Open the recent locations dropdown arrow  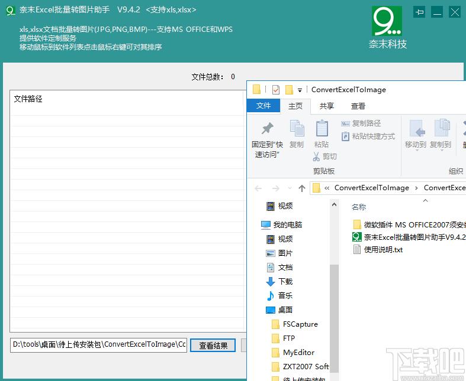[x=290, y=188]
